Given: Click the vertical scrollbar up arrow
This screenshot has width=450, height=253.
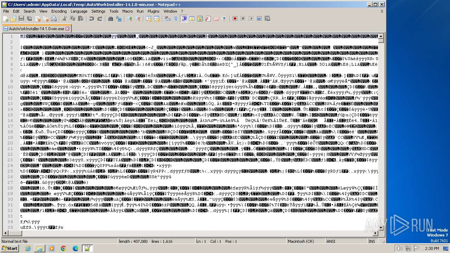Looking at the screenshot, I should coord(381,36).
